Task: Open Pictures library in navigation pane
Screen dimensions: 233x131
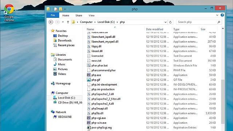Action: pyautogui.click(x=63, y=69)
